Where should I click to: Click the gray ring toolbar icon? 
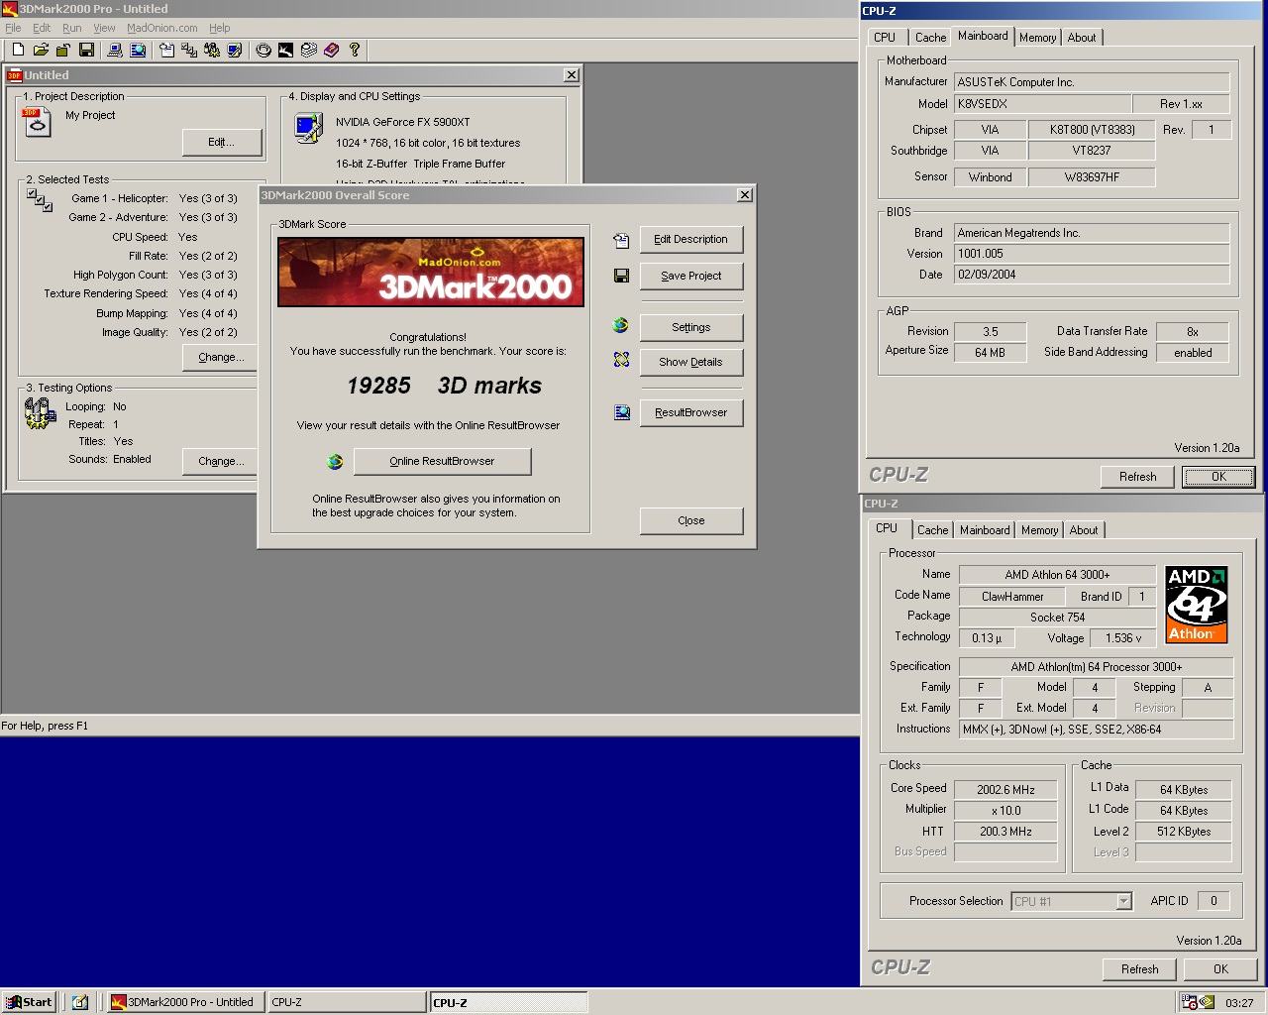pos(264,50)
